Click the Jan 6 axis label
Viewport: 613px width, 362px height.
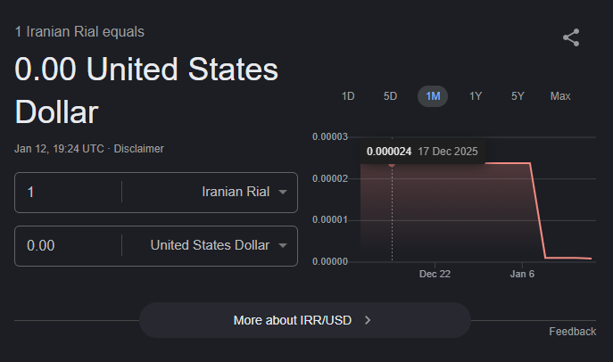(522, 274)
